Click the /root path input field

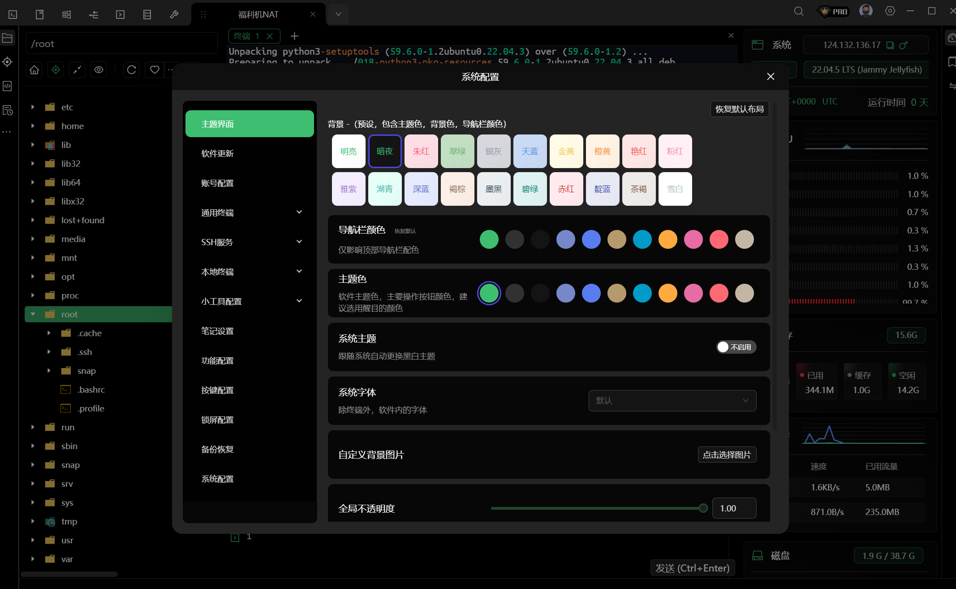tap(121, 44)
